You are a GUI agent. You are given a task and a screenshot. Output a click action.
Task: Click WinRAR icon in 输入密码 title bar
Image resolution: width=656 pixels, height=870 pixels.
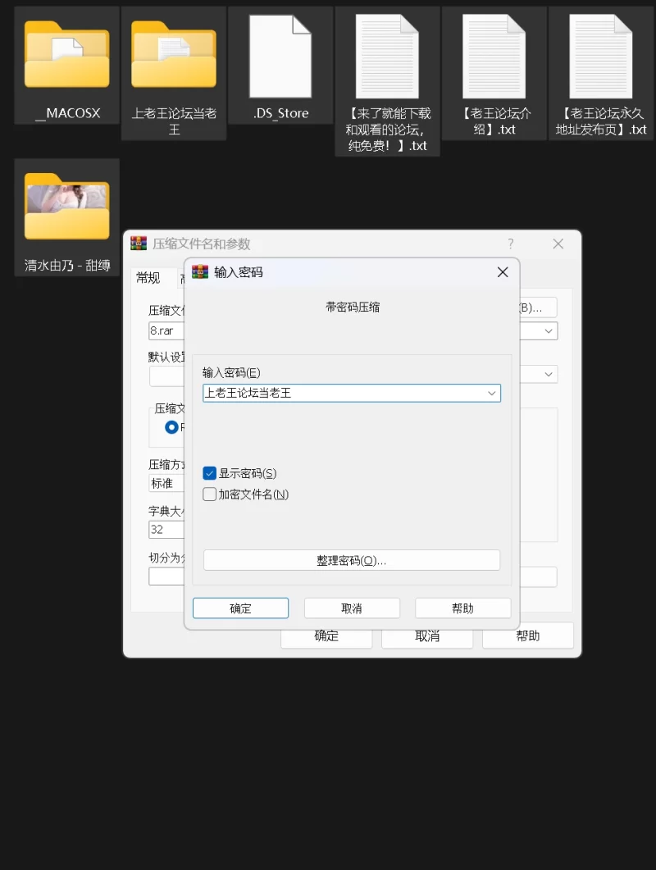tap(199, 272)
